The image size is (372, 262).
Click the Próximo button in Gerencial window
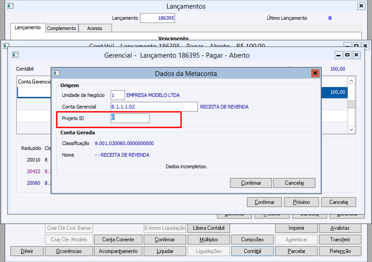click(301, 202)
